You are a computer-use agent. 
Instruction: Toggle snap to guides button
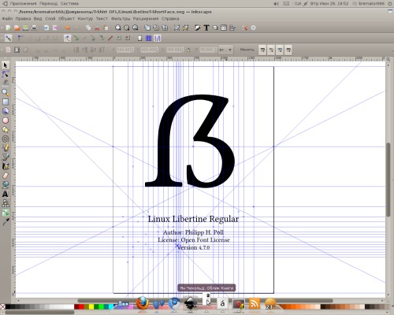click(x=158, y=39)
